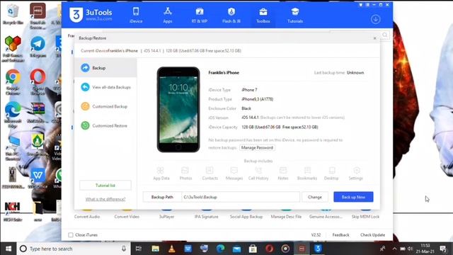Click the iPhone preview image
The height and width of the screenshot is (255, 453).
(178, 110)
